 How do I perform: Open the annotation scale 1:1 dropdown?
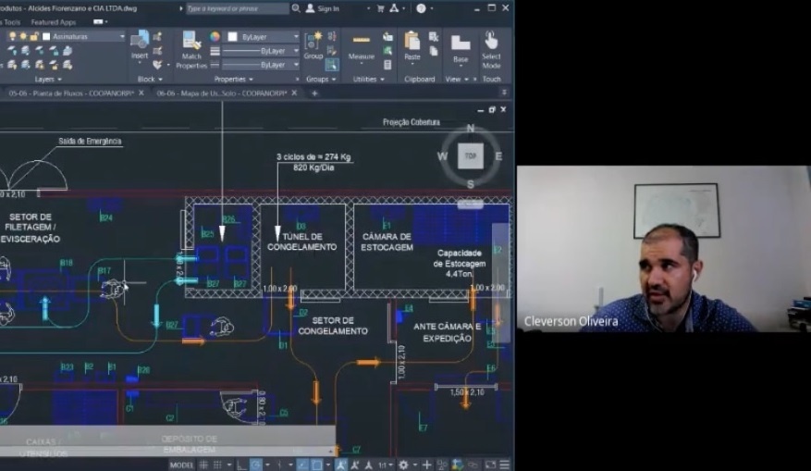(386, 465)
